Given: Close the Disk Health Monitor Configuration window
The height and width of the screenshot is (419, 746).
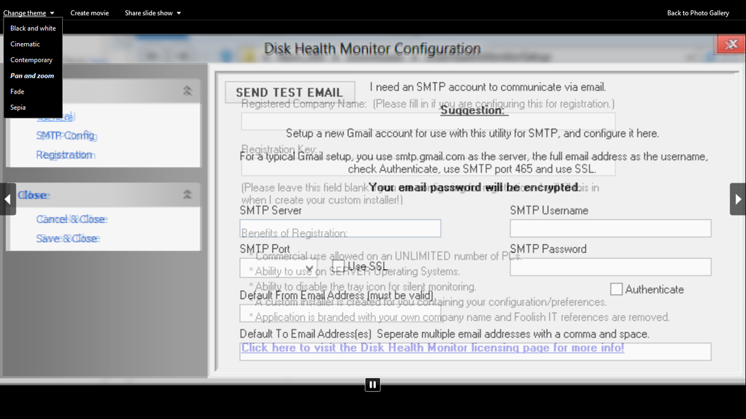Looking at the screenshot, I should pos(731,44).
